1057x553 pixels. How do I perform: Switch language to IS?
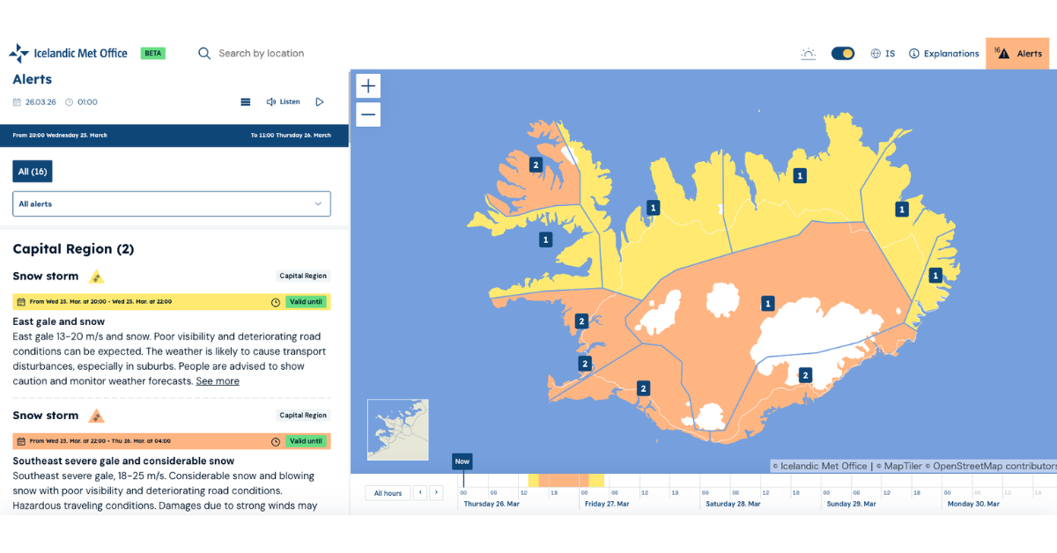click(883, 54)
